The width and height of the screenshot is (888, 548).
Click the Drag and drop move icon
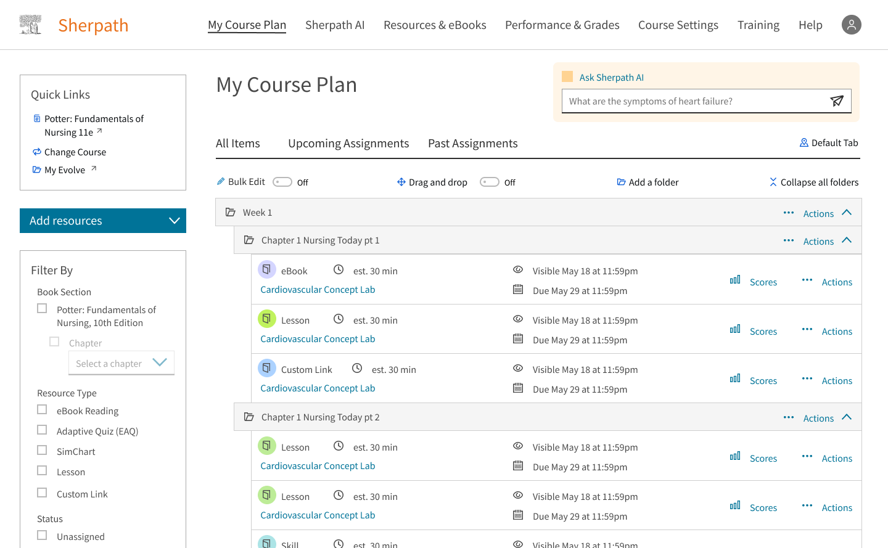[x=401, y=182]
